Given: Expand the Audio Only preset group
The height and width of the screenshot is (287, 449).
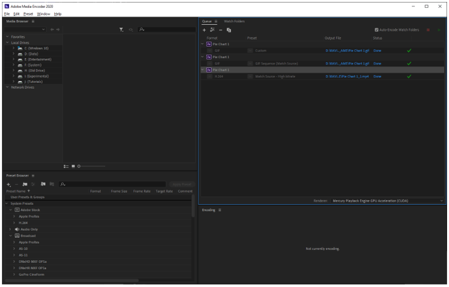Looking at the screenshot, I should pos(10,228).
